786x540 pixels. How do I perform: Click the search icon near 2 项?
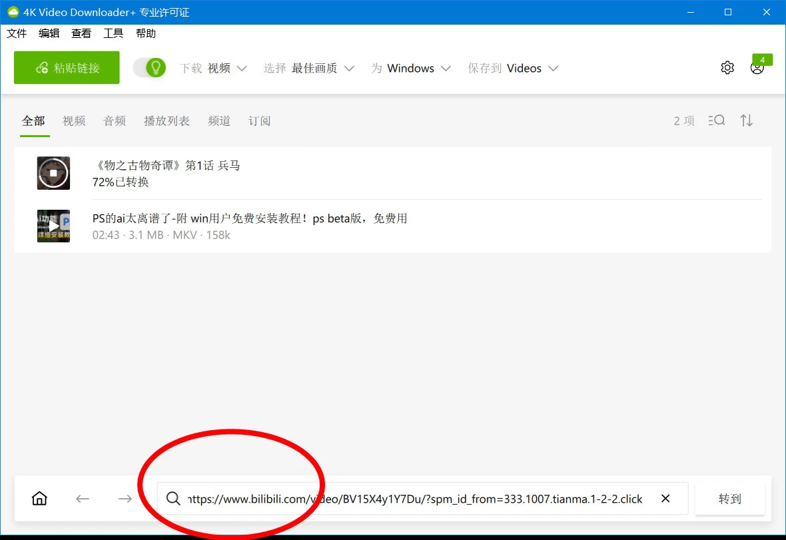717,121
